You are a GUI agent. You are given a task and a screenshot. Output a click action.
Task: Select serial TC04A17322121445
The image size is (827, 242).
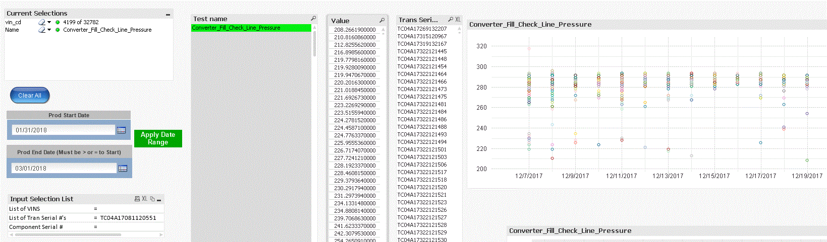pos(422,51)
